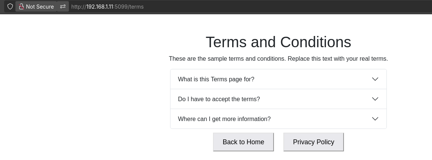The width and height of the screenshot is (432, 160).
Task: Expand chevron for "What is this Terms page for?"
Action: tap(375, 79)
